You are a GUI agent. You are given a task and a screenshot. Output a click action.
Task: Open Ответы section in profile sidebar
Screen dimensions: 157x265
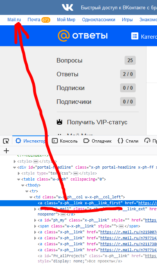click(67, 74)
